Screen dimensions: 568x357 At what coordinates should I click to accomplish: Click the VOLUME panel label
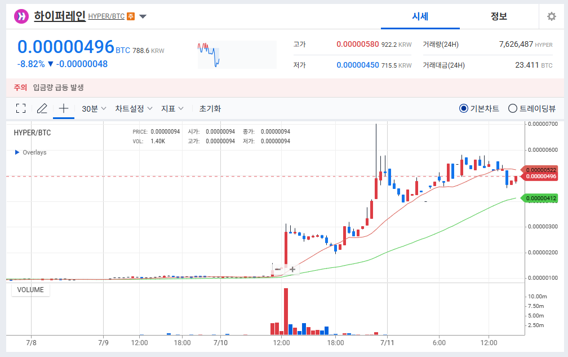click(x=30, y=289)
